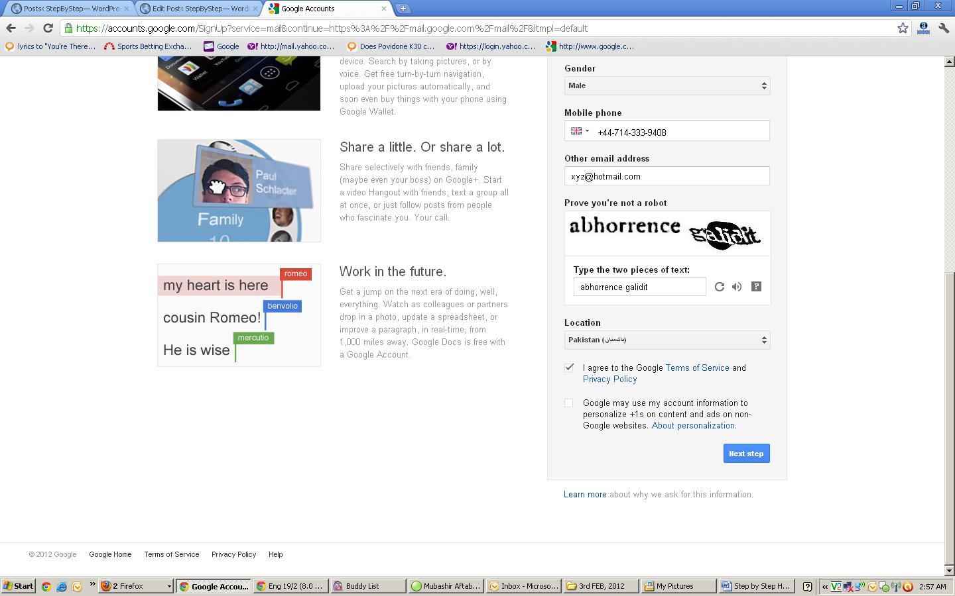Viewport: 955px width, 596px height.
Task: Uncheck the Terms of Service agreement checkbox
Action: pos(569,368)
